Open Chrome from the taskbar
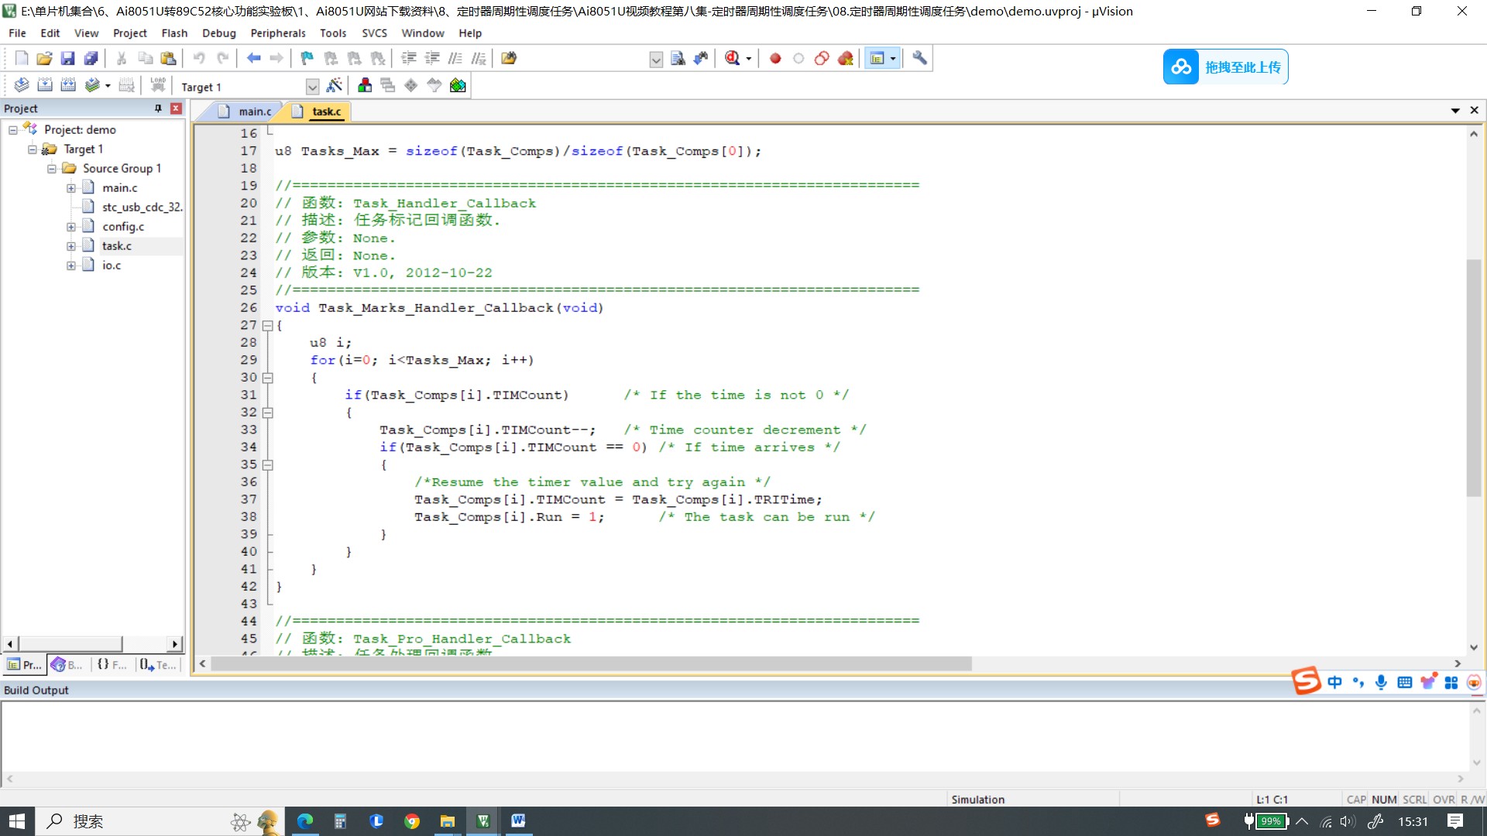Viewport: 1487px width, 836px height. pyautogui.click(x=411, y=821)
